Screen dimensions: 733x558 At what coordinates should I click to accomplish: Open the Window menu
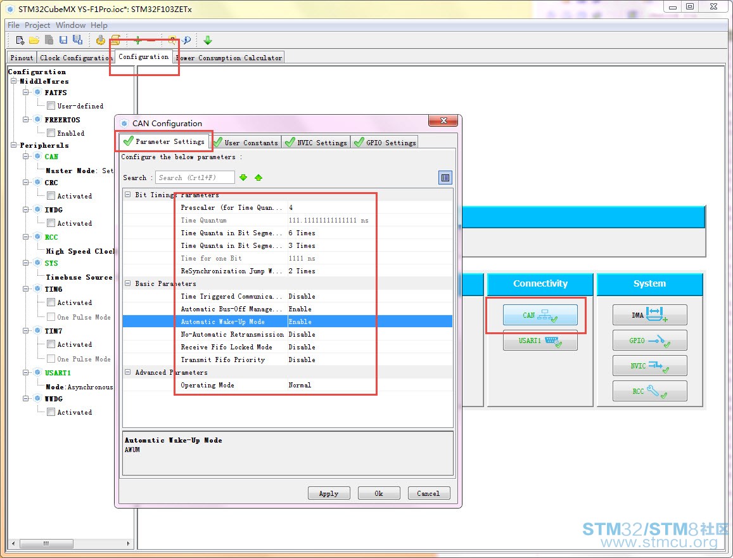[x=70, y=25]
